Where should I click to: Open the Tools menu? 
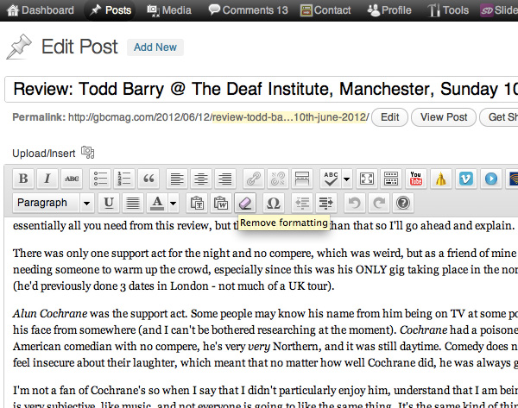(448, 10)
